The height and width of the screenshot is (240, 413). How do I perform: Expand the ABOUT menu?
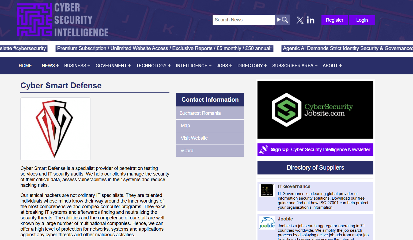(x=332, y=66)
